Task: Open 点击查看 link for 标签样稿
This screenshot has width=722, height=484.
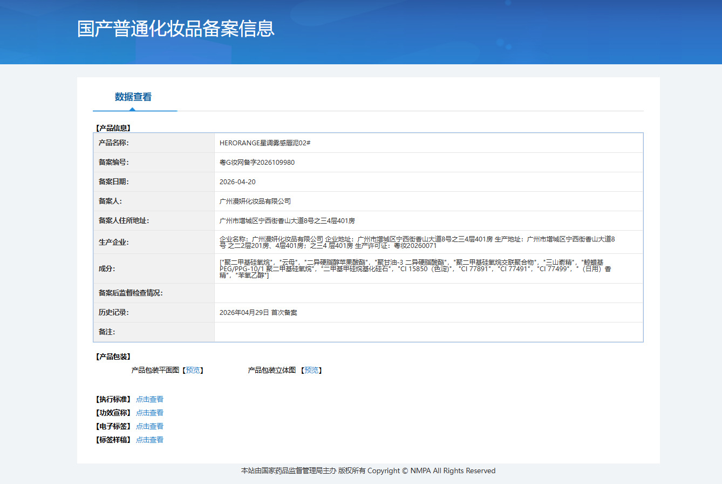Action: pyautogui.click(x=149, y=440)
